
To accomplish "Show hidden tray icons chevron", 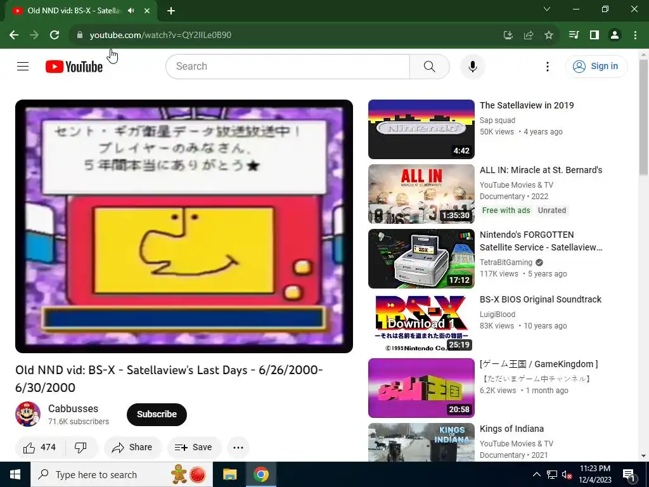I will click(x=536, y=474).
